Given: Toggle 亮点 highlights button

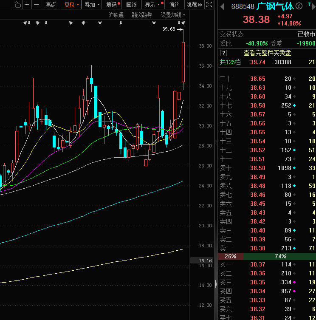Looking at the screenshot, I should pos(51,5).
